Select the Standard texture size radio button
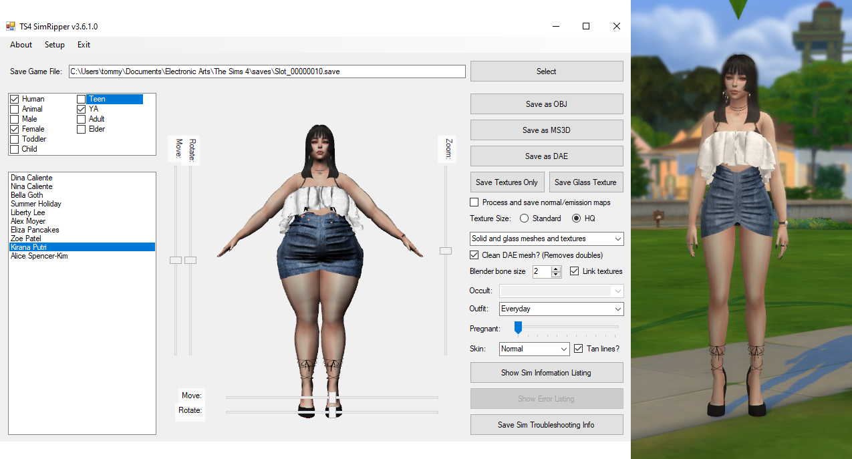Viewport: 852px width, 459px height. [x=524, y=218]
